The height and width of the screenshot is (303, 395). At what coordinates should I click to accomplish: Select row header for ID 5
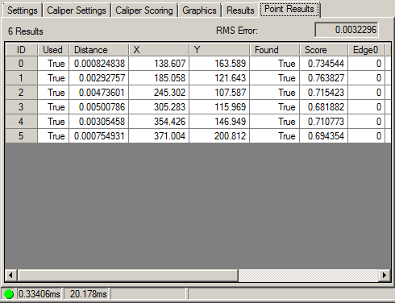[21, 136]
